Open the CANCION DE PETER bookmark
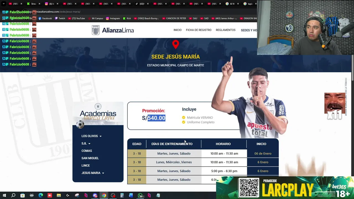 pyautogui.click(x=174, y=19)
